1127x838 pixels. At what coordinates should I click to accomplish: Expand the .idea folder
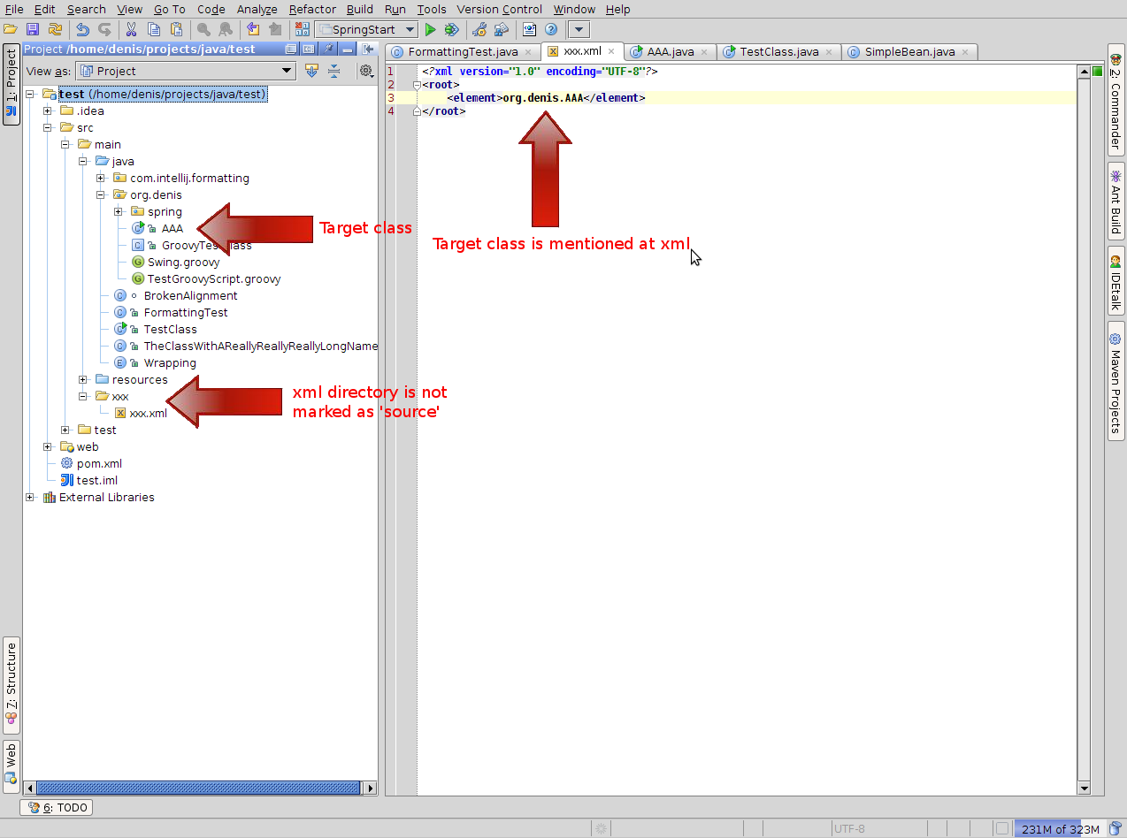(48, 110)
